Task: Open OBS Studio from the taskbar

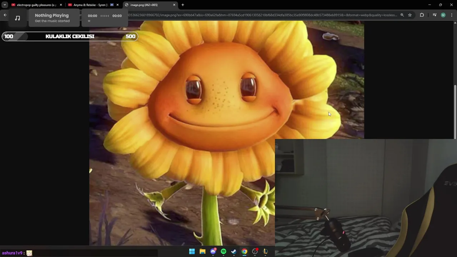Action: coord(255,252)
